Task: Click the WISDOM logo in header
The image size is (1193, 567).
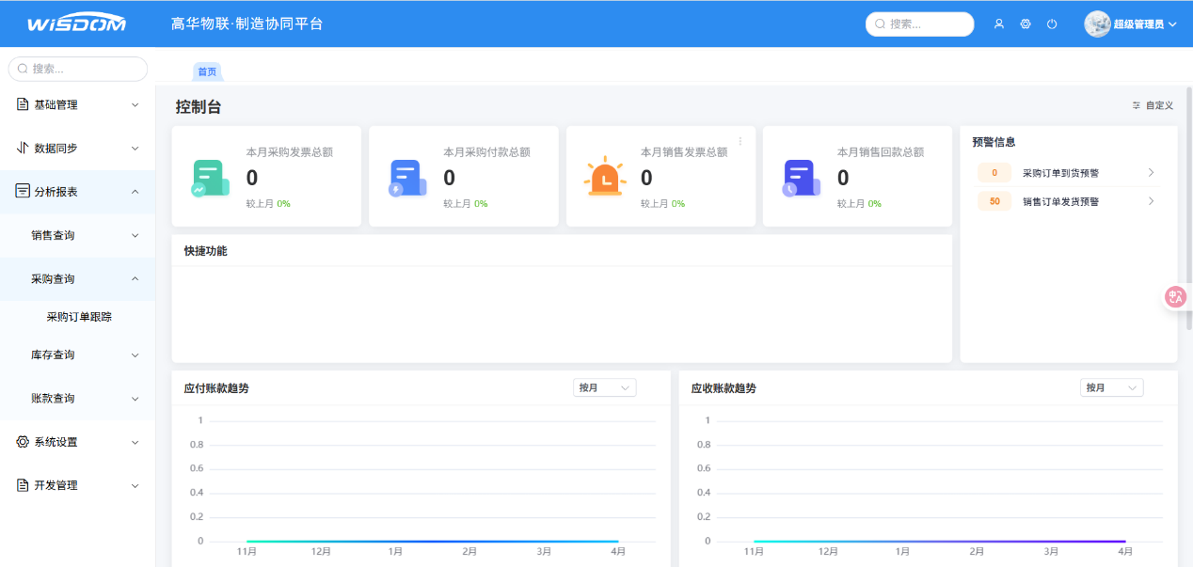Action: click(76, 24)
